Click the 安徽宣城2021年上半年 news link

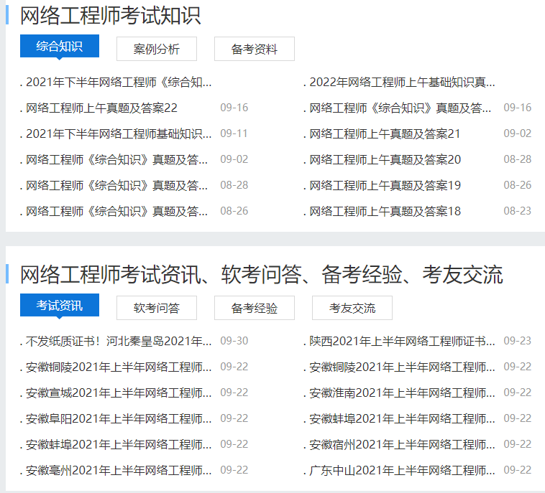(119, 393)
